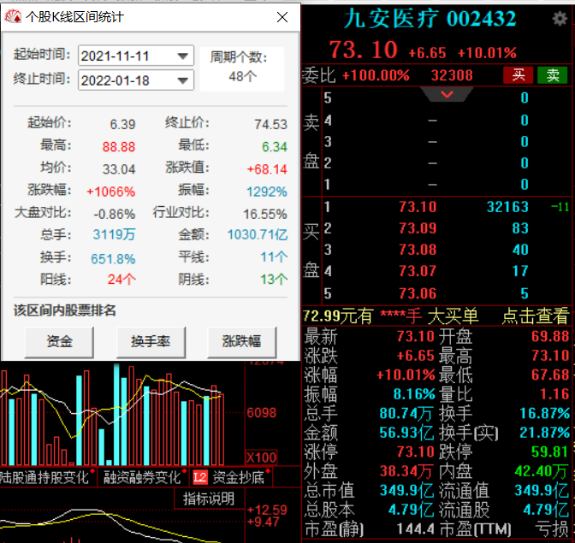The width and height of the screenshot is (575, 543).
Task: Click the logo icon in the dialog title
Action: [13, 15]
